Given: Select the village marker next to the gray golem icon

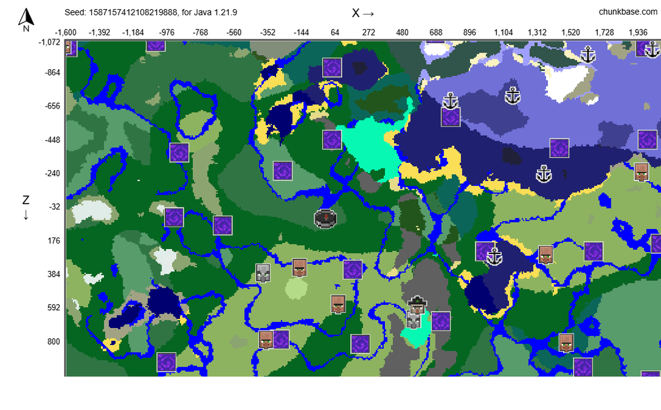Looking at the screenshot, I should pos(299,267).
